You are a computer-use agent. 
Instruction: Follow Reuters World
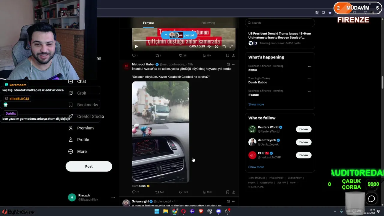(x=304, y=129)
